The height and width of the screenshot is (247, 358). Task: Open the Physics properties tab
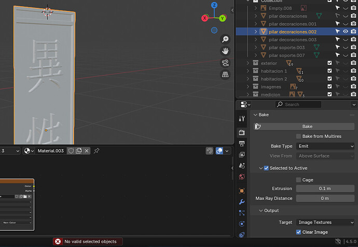click(242, 224)
